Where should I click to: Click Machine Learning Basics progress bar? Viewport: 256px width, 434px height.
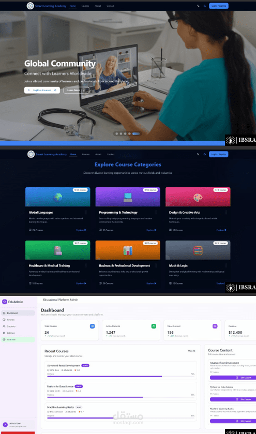pyautogui.click(x=121, y=418)
